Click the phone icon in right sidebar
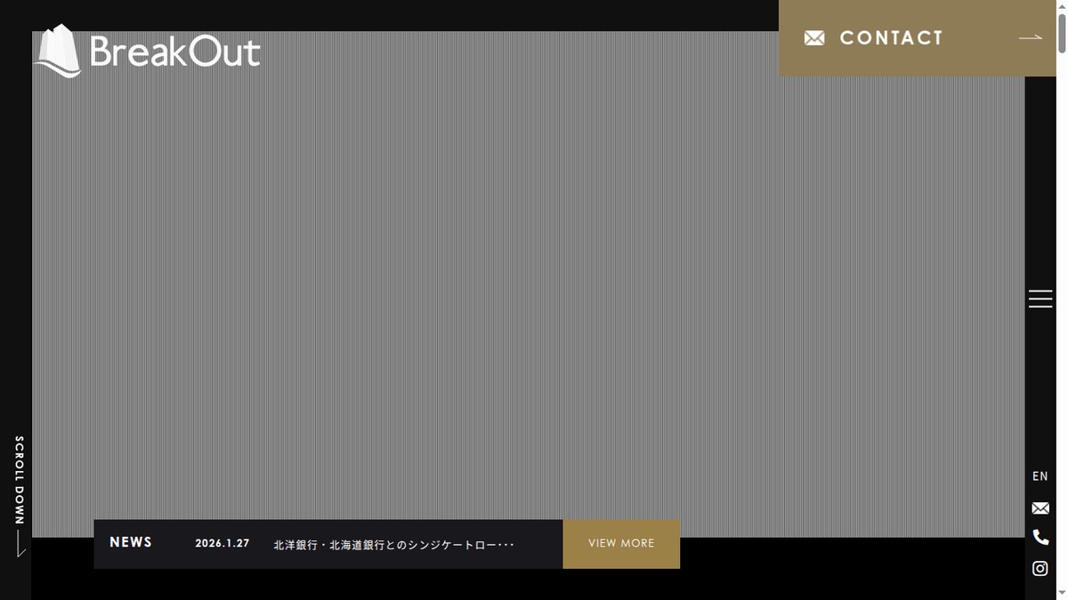The width and height of the screenshot is (1068, 600). click(x=1040, y=537)
